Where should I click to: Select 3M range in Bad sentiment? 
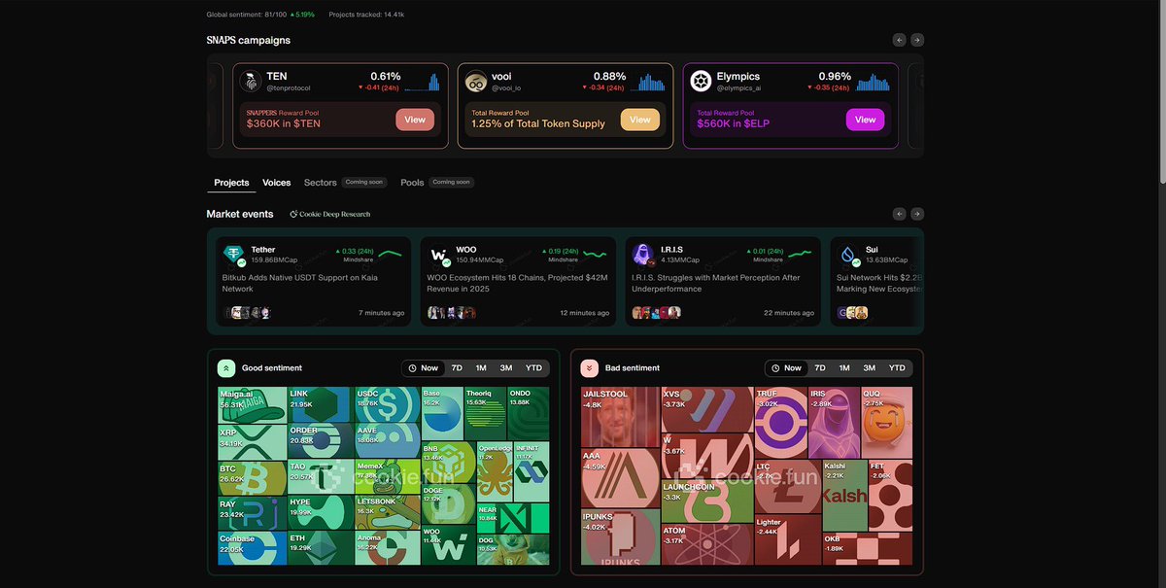coord(870,368)
